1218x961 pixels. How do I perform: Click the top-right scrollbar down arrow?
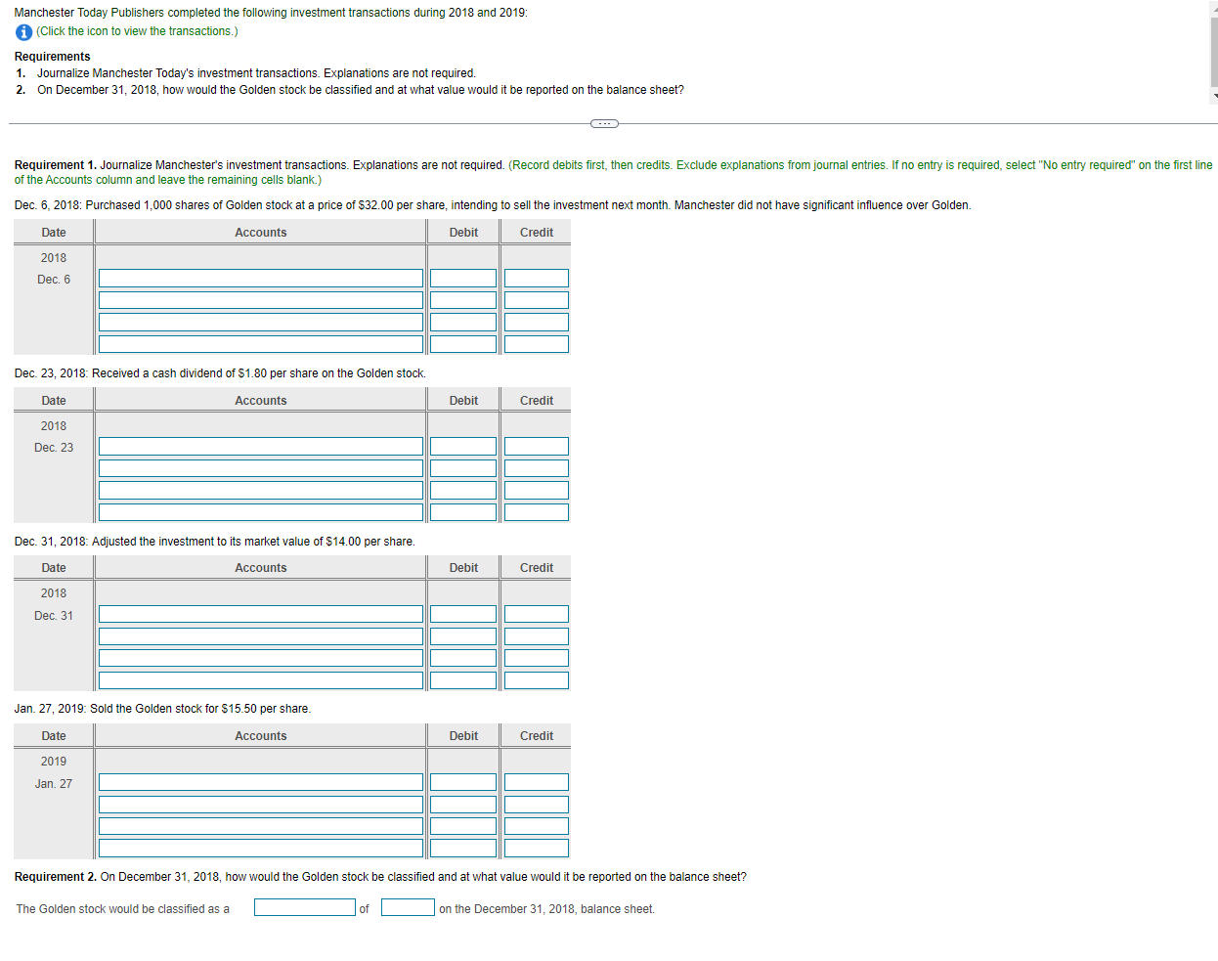[x=1214, y=96]
